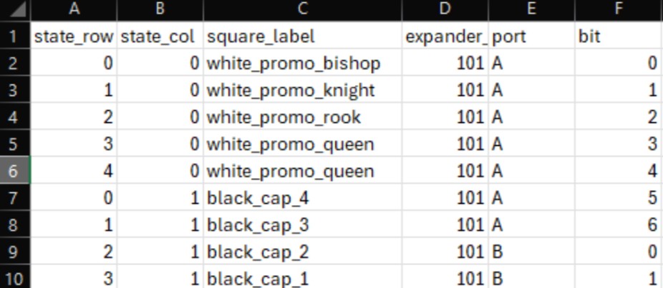Select the column F header

(617, 9)
